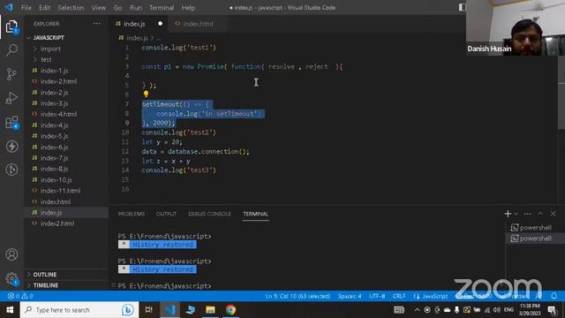This screenshot has height=318, width=565.
Task: Collapse the JAVASCRIPT folder section
Action: [x=49, y=38]
